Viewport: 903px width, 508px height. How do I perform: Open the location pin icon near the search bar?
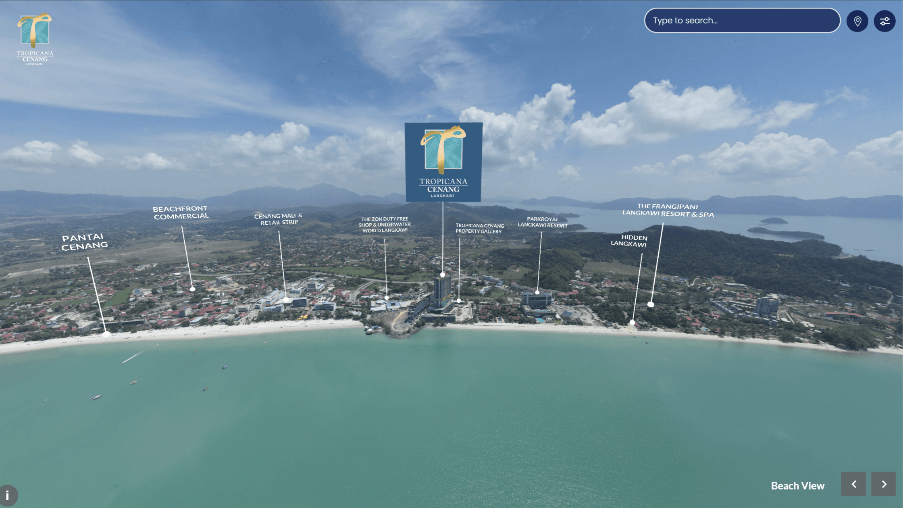pos(857,21)
